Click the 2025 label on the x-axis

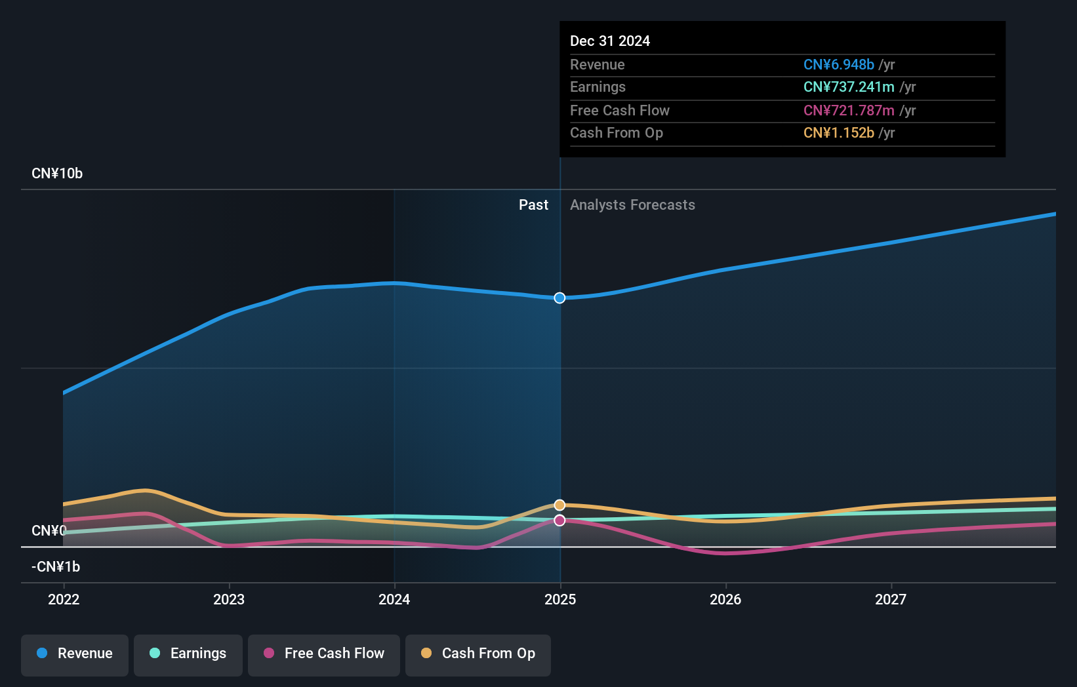pyautogui.click(x=560, y=599)
